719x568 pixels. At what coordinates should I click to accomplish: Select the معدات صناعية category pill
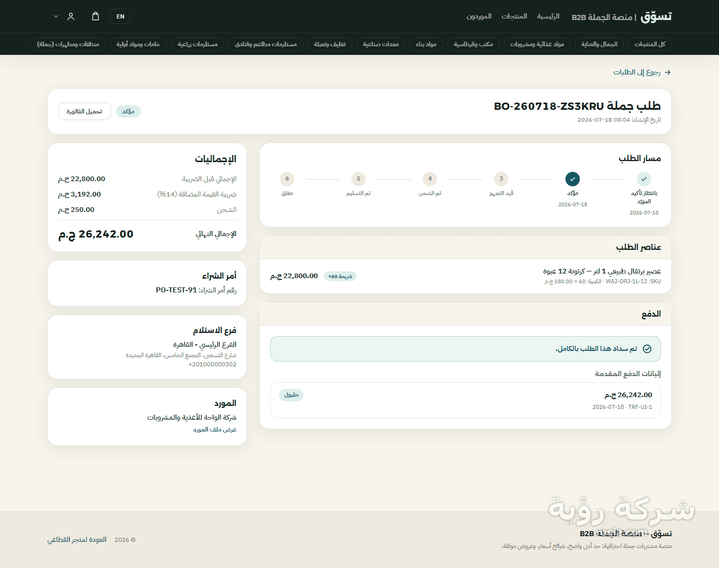click(381, 44)
